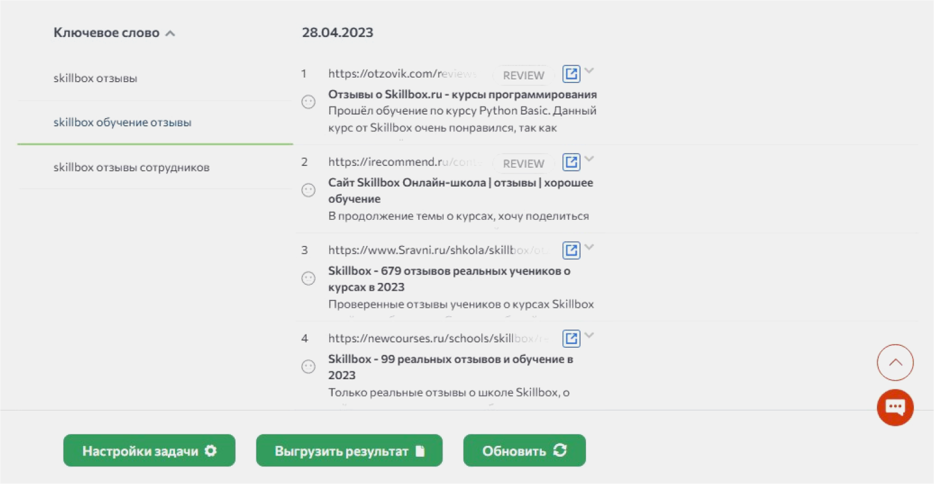Expand chevron next to otzovik.com result

pyautogui.click(x=589, y=71)
